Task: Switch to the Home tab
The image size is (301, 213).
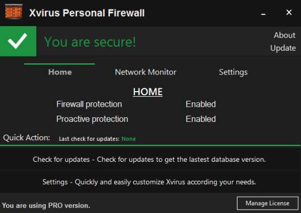Action: tap(60, 72)
